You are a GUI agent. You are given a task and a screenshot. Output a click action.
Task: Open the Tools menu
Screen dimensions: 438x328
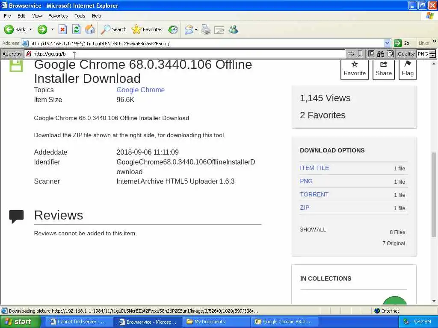click(x=80, y=16)
